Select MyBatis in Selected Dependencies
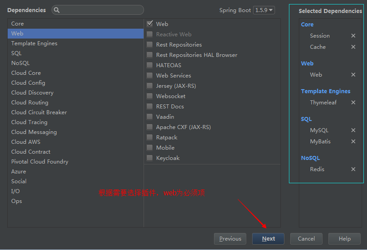The width and height of the screenshot is (367, 250). tap(320, 142)
